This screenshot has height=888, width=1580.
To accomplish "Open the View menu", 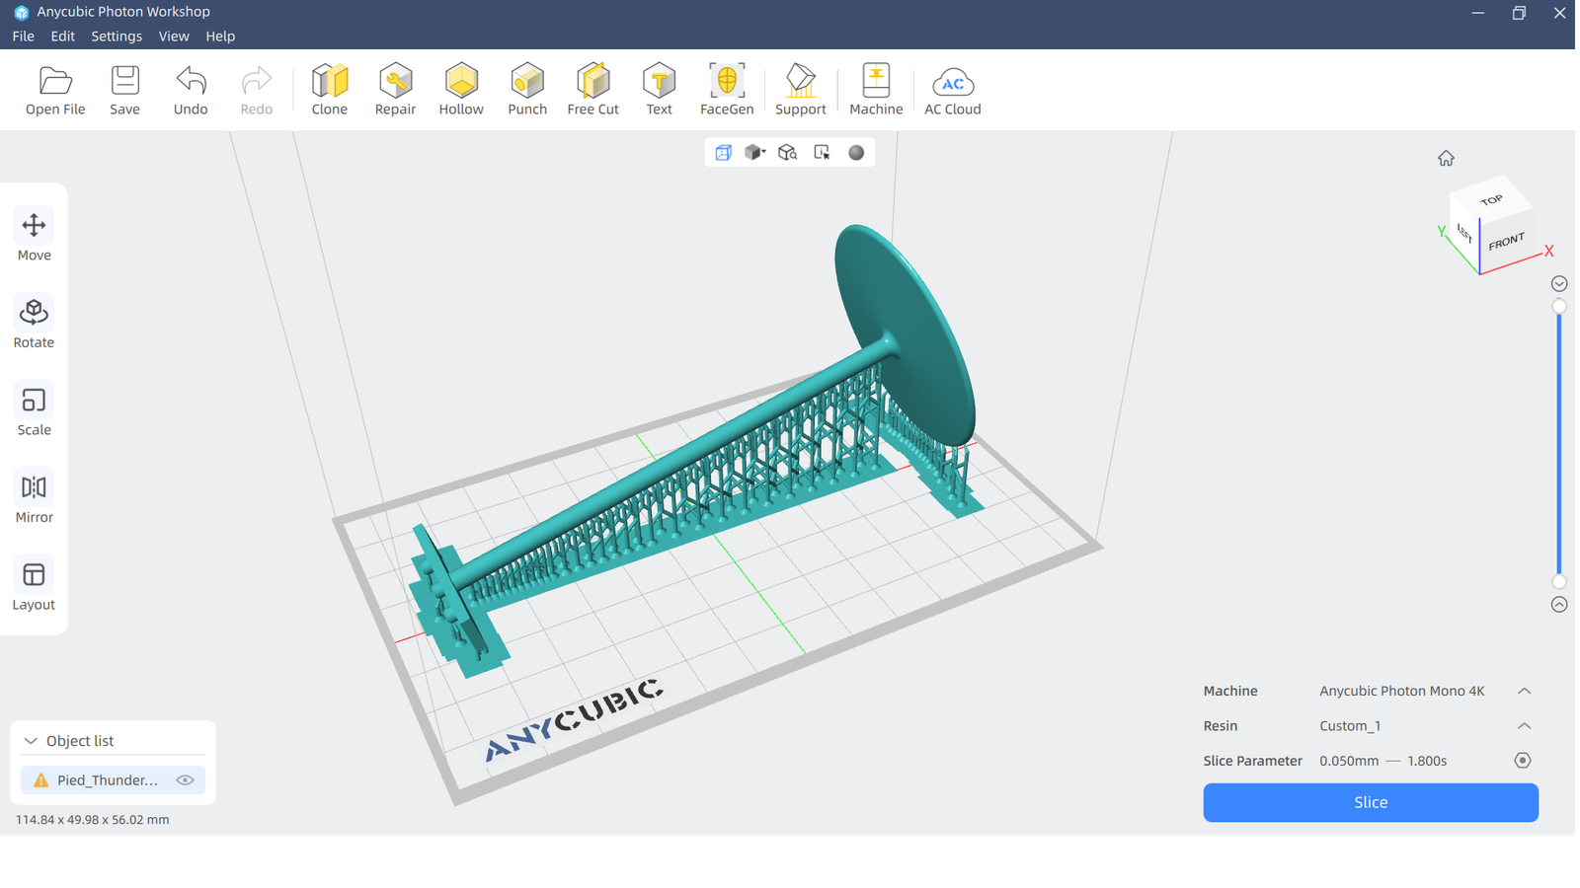I will [174, 37].
